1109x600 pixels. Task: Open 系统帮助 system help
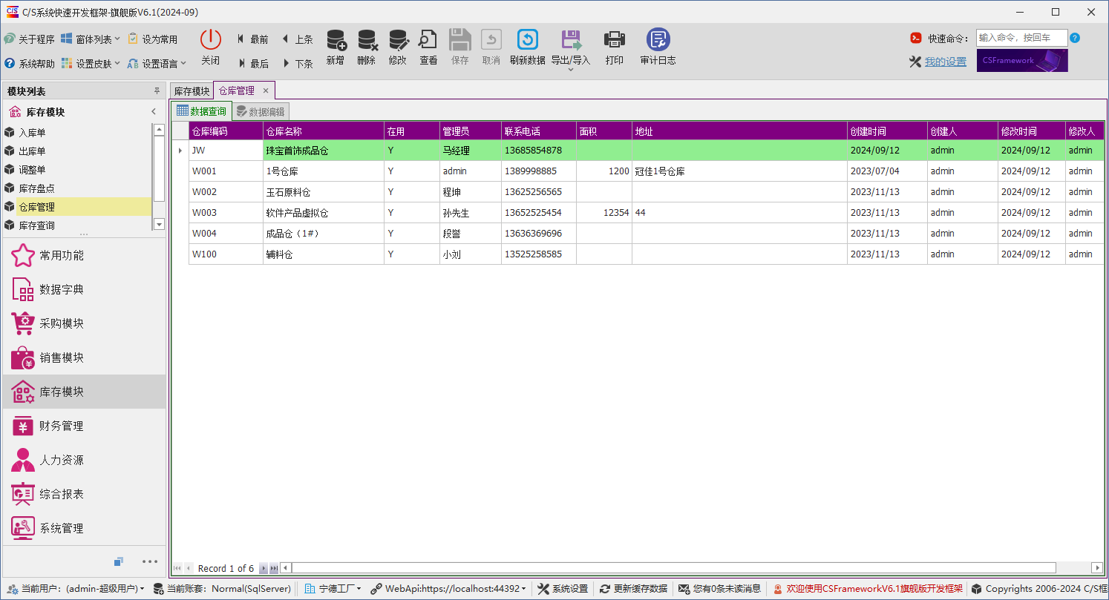pos(29,64)
